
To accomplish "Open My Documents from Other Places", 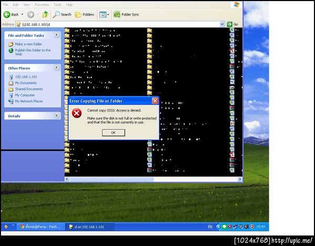I will [x=26, y=83].
